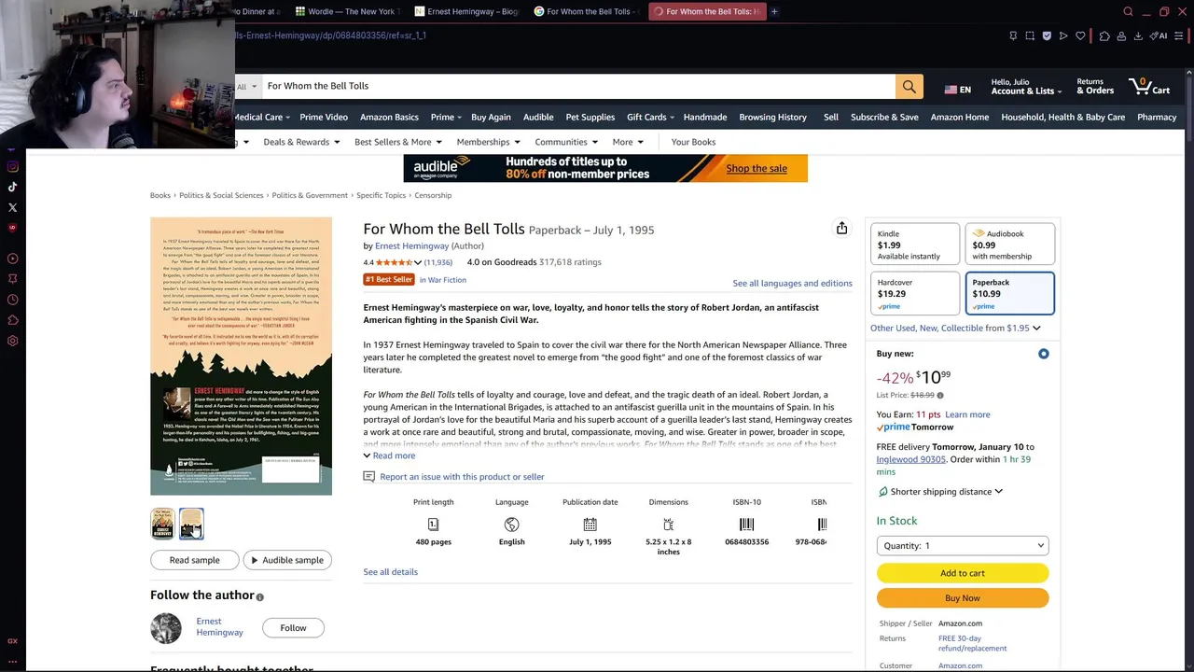Image resolution: width=1194 pixels, height=672 pixels.
Task: Click the send/flow arrow icon in toolbar
Action: pos(1063,35)
